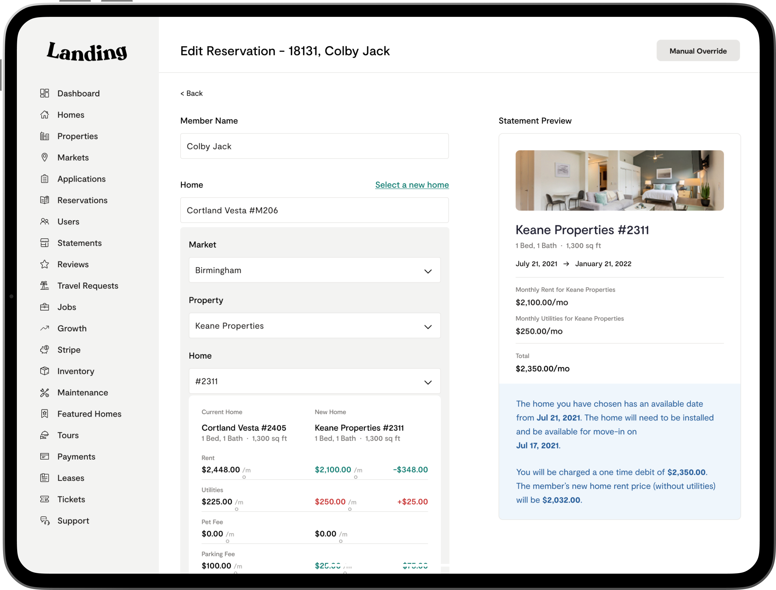
Task: Open the #2311 home dropdown
Action: point(314,381)
